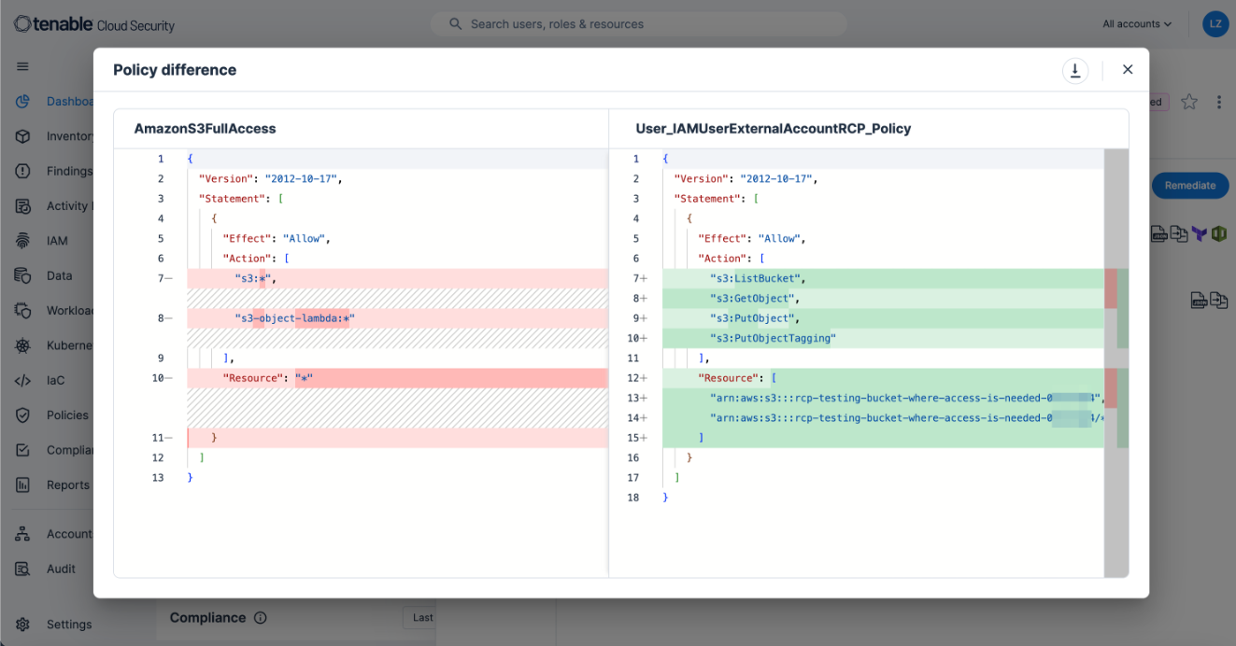Open the Accounts sidebar icon
The height and width of the screenshot is (646, 1236).
pyautogui.click(x=23, y=534)
